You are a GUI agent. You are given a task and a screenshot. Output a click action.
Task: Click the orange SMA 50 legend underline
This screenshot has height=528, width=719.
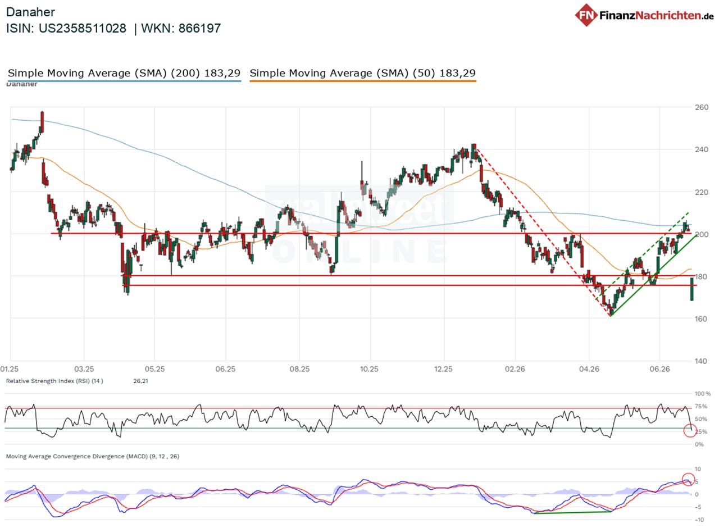[363, 81]
